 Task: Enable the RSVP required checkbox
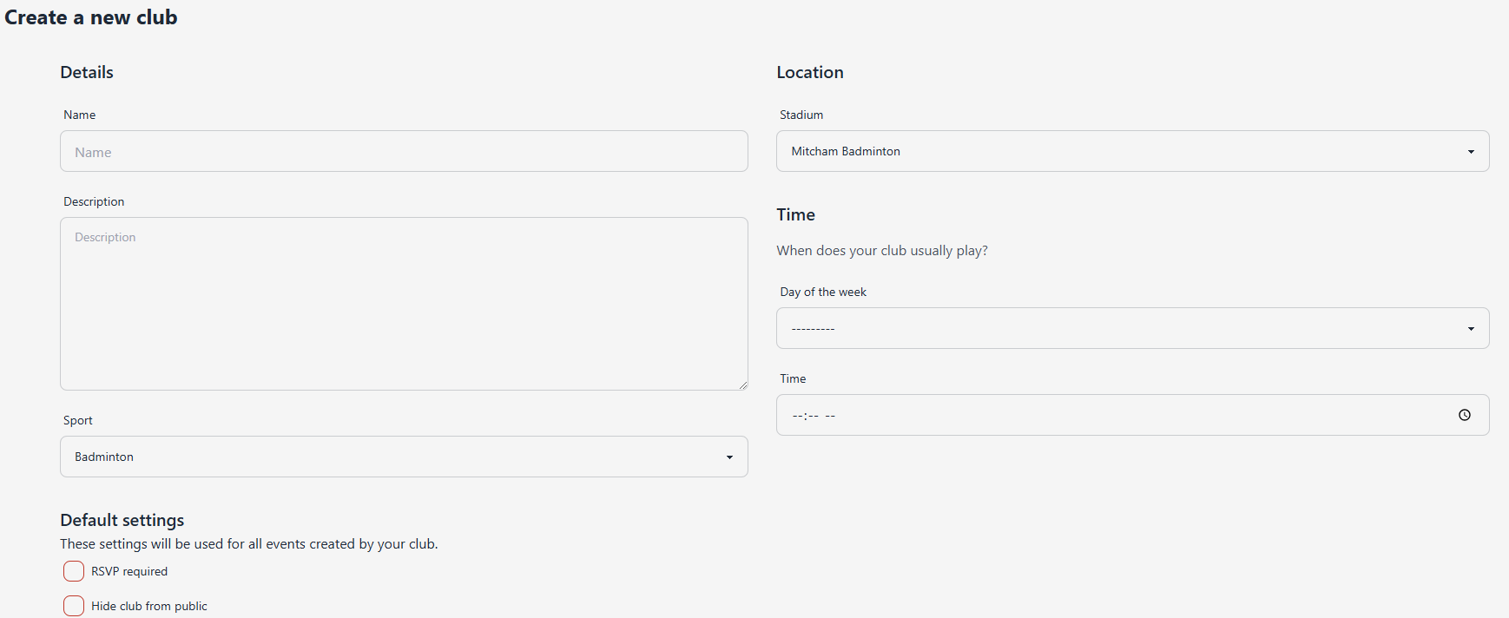click(x=74, y=571)
